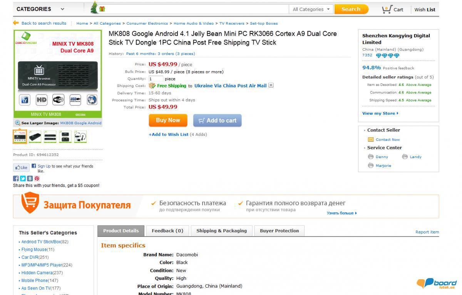Open the Shipping & Packaging tab
The width and height of the screenshot is (462, 295).
(221, 231)
